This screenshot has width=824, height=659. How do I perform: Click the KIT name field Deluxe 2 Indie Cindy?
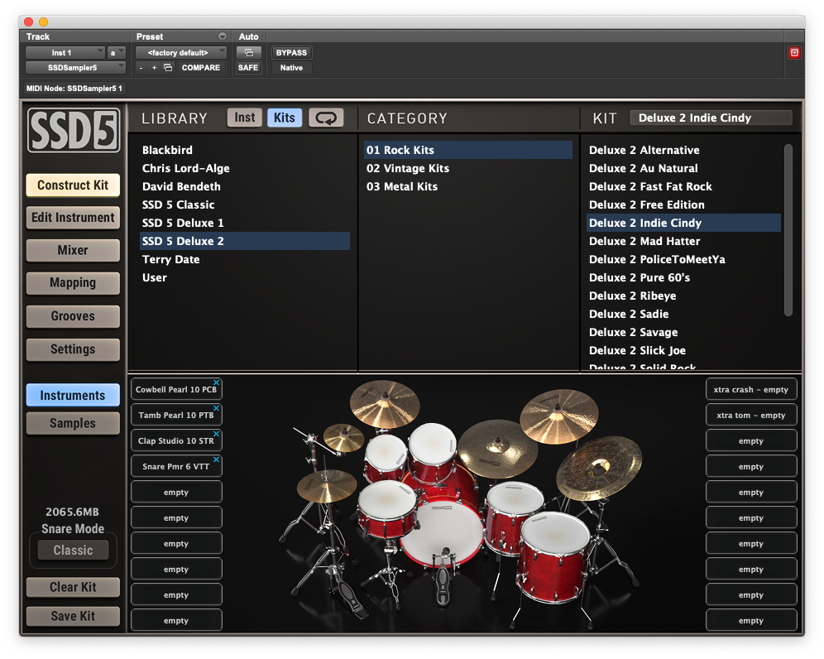pos(711,118)
